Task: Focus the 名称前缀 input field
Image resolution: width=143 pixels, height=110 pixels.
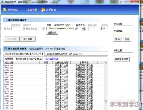Action: (x=16, y=29)
